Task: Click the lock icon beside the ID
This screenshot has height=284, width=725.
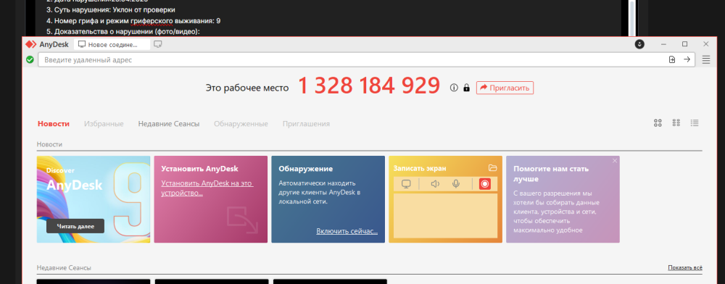Action: click(x=466, y=88)
